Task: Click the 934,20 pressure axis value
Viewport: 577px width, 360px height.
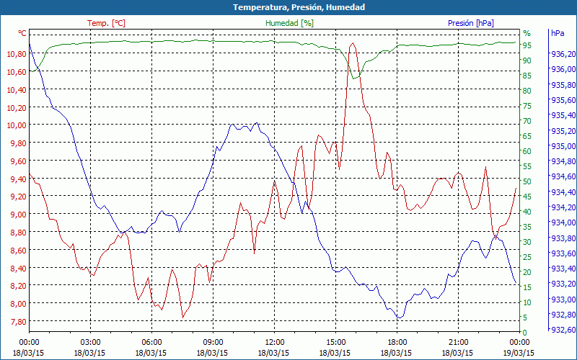Action: [563, 207]
